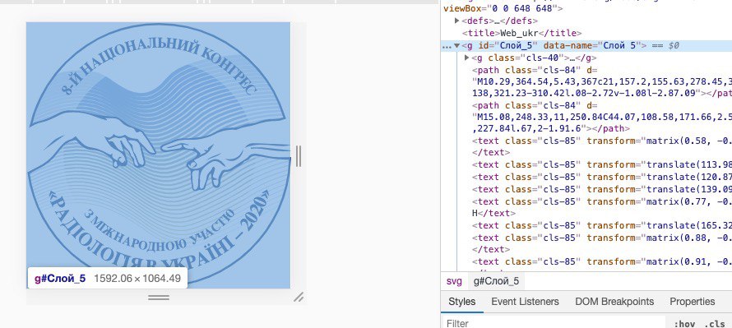Image resolution: width=732 pixels, height=328 pixels.
Task: Select the first path cls-84 element
Action: (x=602, y=81)
